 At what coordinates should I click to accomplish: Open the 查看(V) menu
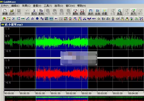(x=37, y=6)
